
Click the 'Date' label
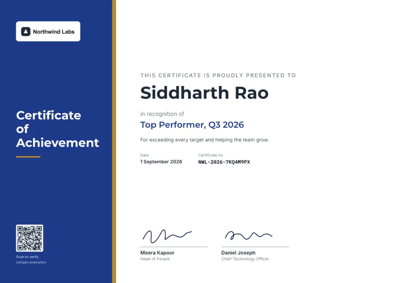pyautogui.click(x=144, y=155)
